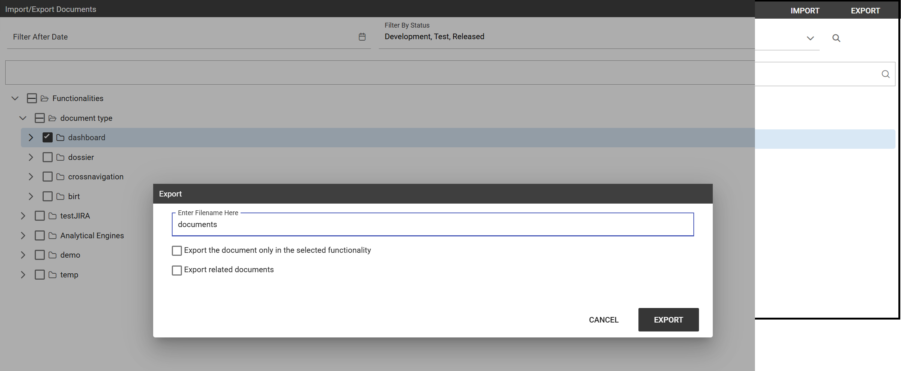Click CANCEL in the Export dialog
The image size is (901, 371).
coord(604,320)
